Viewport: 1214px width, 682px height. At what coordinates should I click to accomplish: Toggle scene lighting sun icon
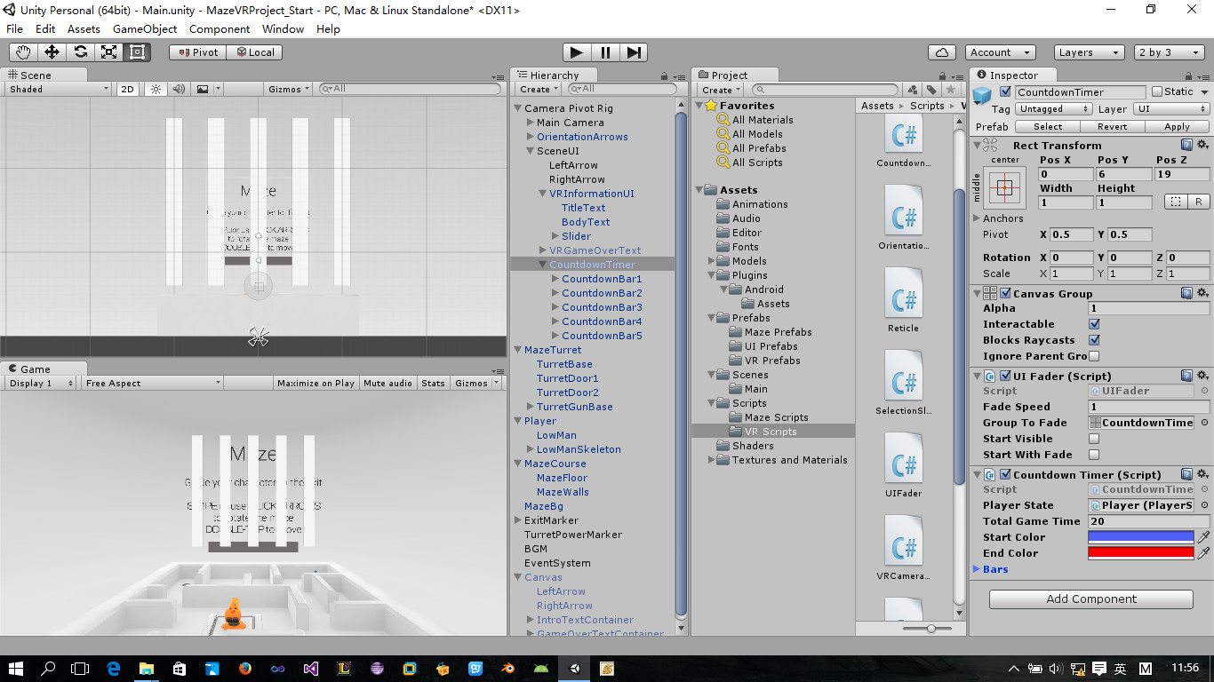(x=156, y=89)
